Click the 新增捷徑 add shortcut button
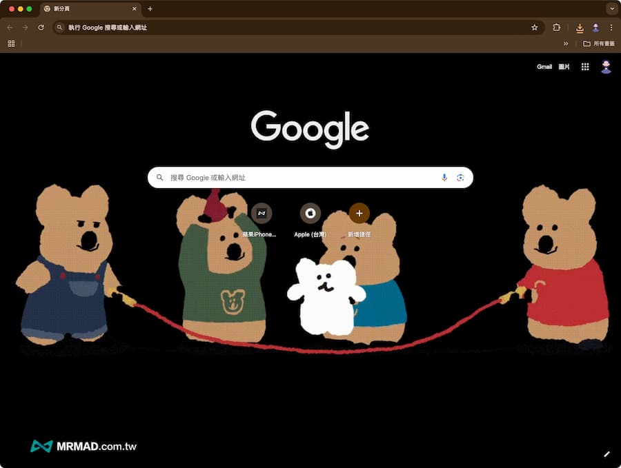The width and height of the screenshot is (621, 468). (x=359, y=214)
